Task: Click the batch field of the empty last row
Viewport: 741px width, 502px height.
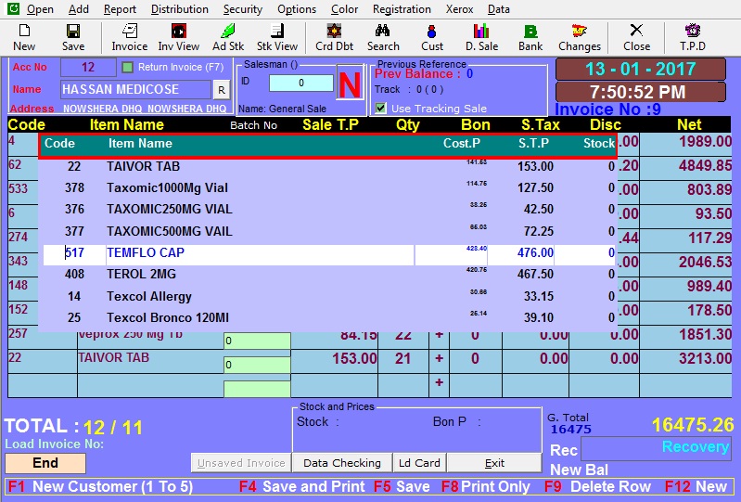Action: click(257, 389)
